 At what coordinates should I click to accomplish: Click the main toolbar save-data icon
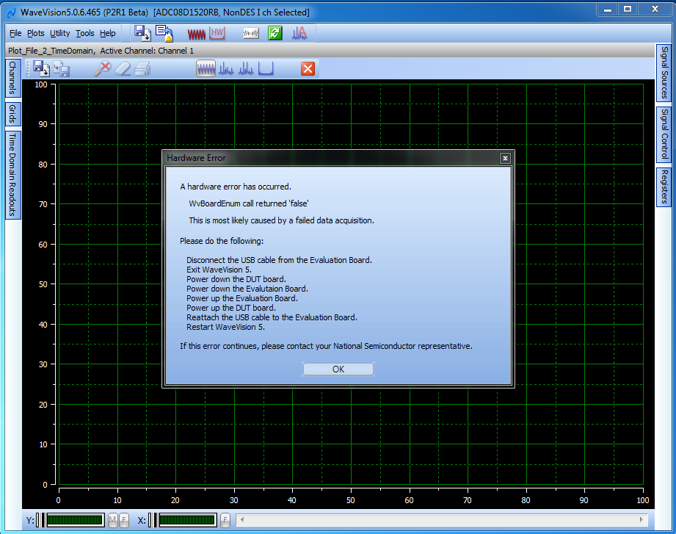(x=142, y=33)
